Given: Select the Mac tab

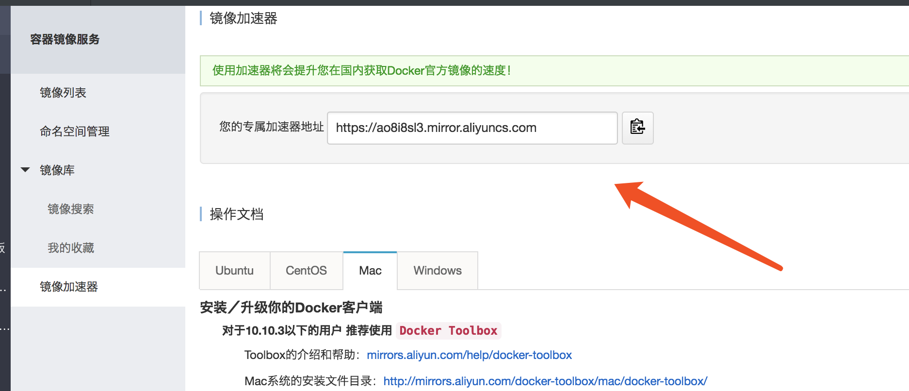Looking at the screenshot, I should (x=370, y=271).
